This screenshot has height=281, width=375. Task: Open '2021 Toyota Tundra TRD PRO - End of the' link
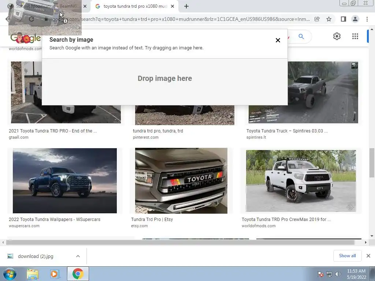53,131
